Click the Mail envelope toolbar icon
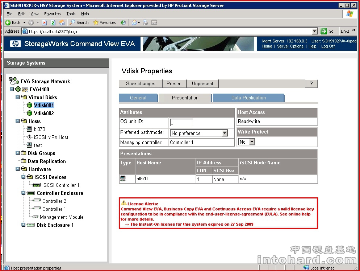This screenshot has width=360, height=271. [x=134, y=22]
